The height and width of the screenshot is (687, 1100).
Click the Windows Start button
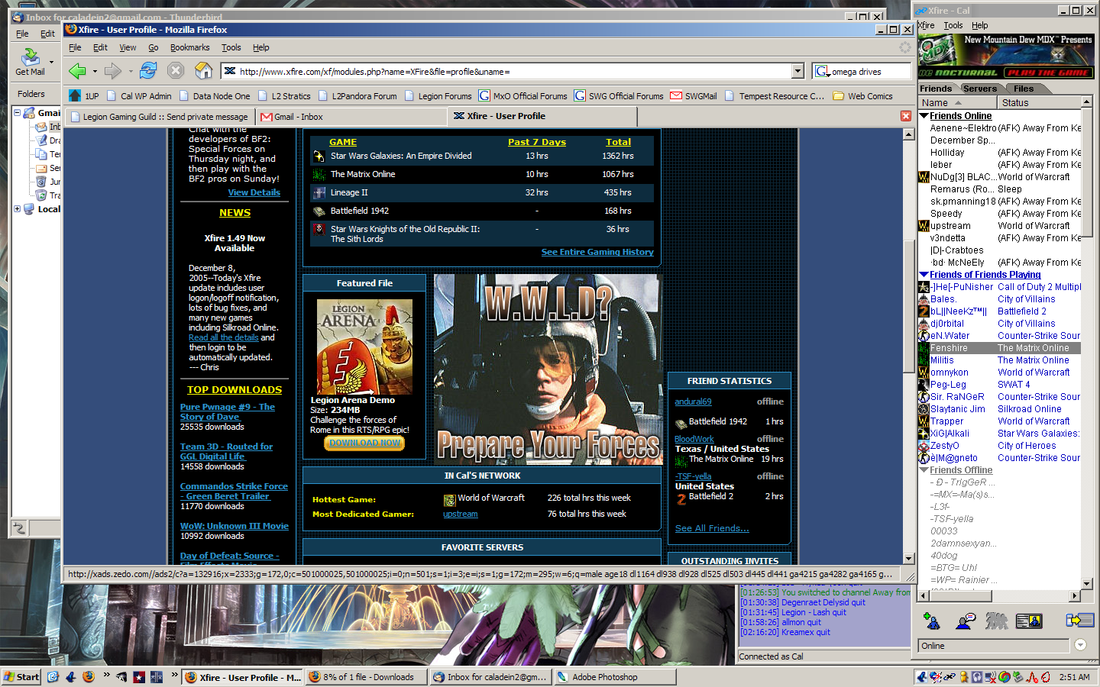pyautogui.click(x=21, y=676)
